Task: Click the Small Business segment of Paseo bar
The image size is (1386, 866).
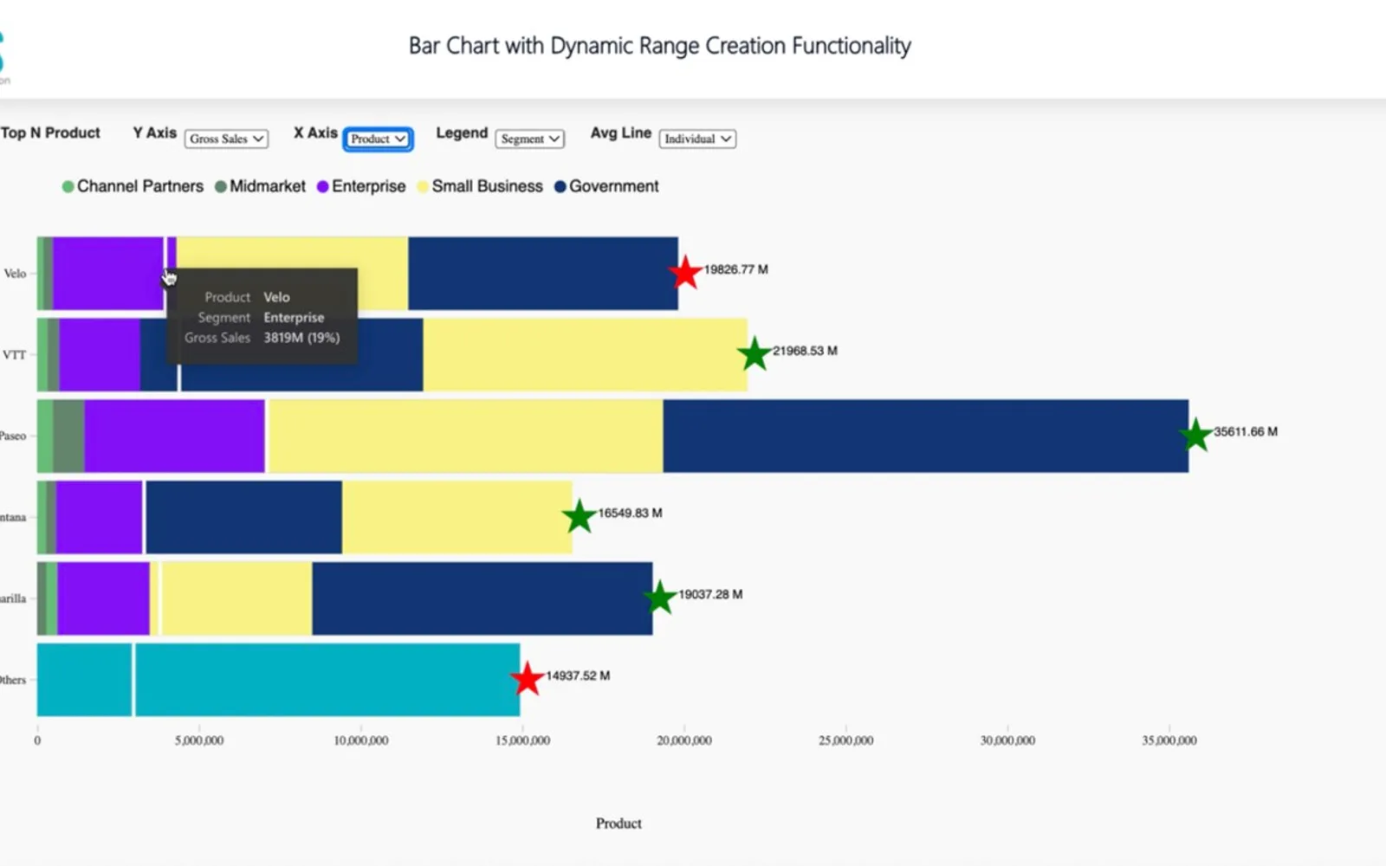Action: (x=466, y=436)
